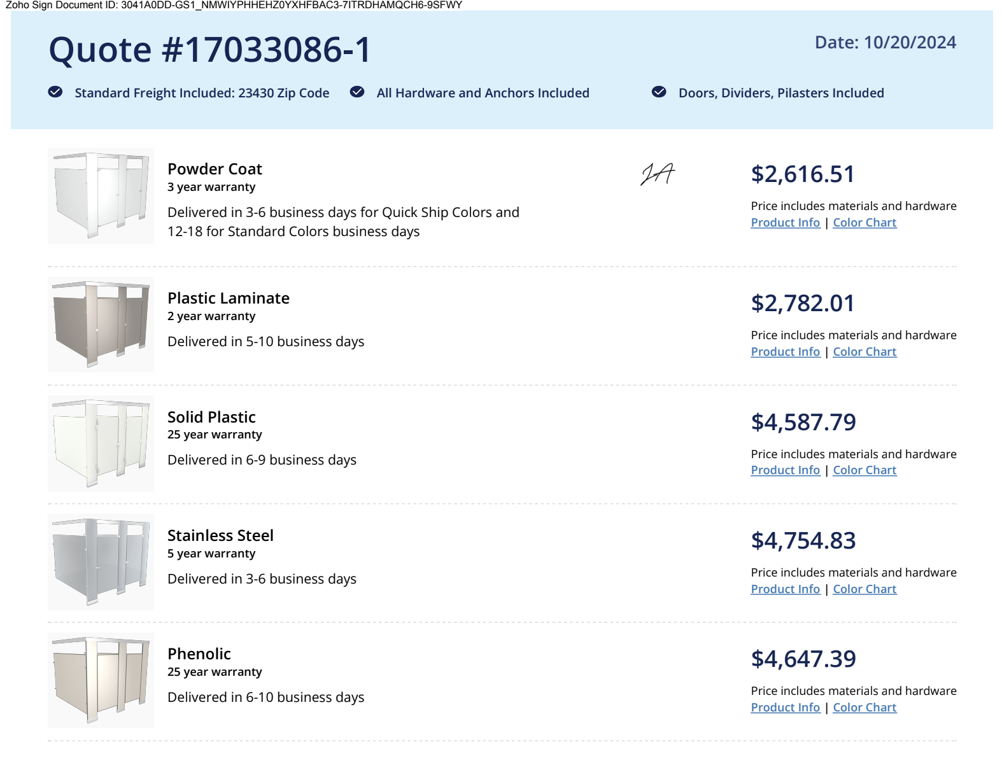The height and width of the screenshot is (770, 1002).
Task: Open Product Info for Powder Coat
Action: 785,223
